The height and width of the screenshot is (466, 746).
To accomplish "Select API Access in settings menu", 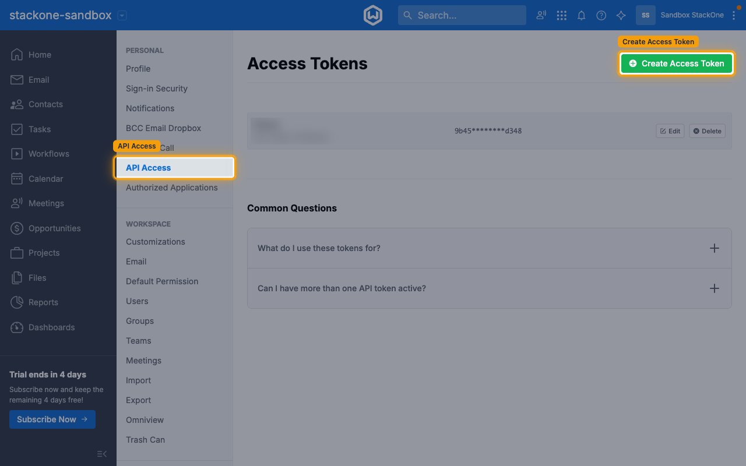I will [x=175, y=168].
